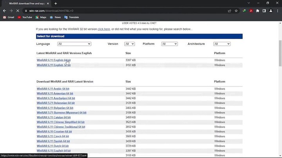The height and width of the screenshot is (158, 282).
Task: Download WinRAR 6.11 Danish 64 bit
Action: (53, 141)
